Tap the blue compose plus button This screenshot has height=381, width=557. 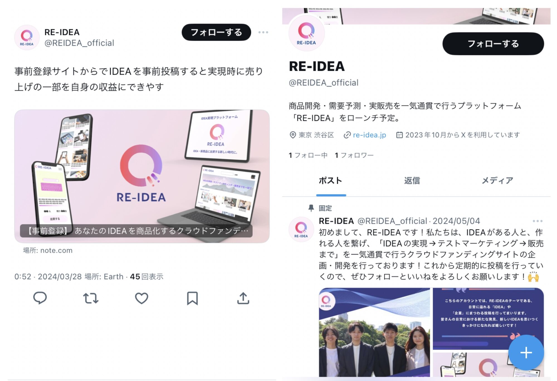(x=526, y=353)
